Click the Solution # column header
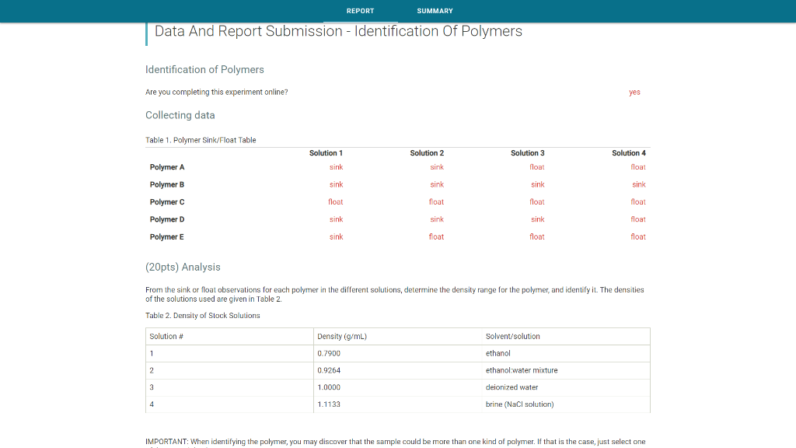This screenshot has width=796, height=448. pyautogui.click(x=166, y=336)
